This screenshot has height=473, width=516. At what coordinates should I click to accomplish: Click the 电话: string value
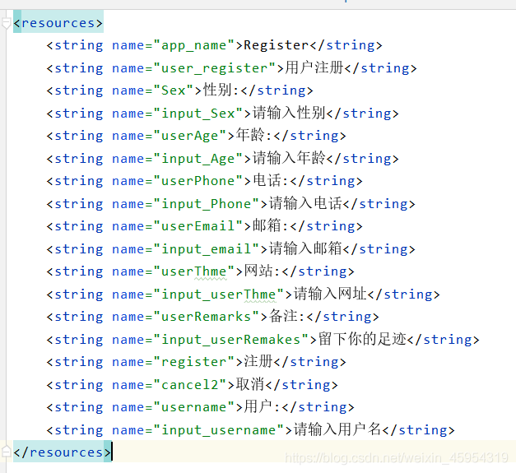271,181
